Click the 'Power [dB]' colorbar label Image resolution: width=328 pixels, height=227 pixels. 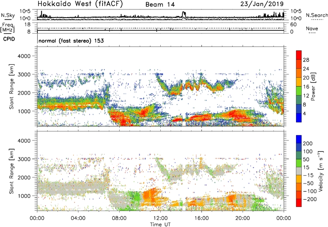(x=313, y=86)
